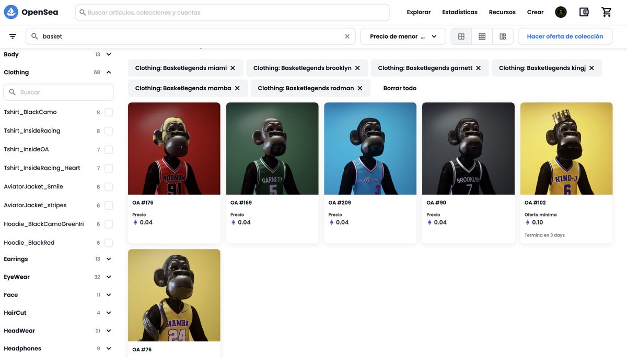Check the Tshirt_InsideRacing checkbox
This screenshot has height=358, width=627.
click(109, 131)
